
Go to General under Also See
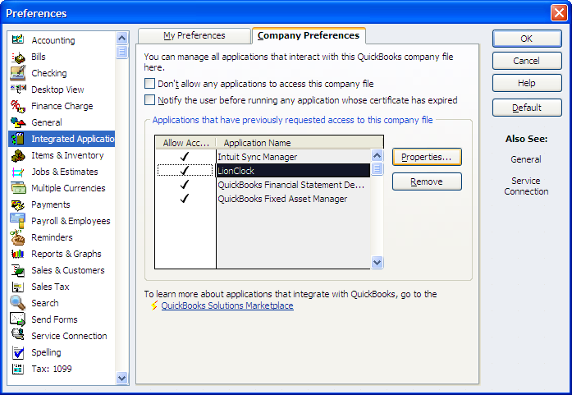526,159
